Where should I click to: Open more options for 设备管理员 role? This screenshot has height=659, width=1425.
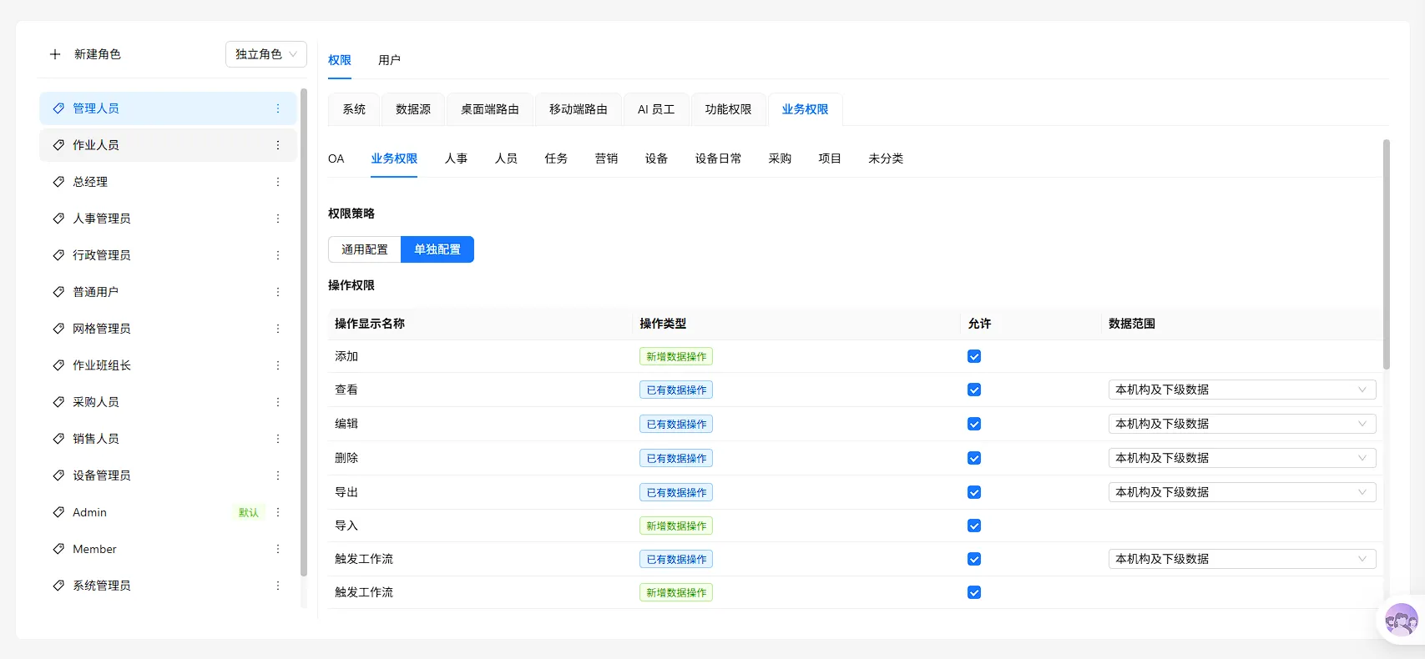[x=278, y=475]
